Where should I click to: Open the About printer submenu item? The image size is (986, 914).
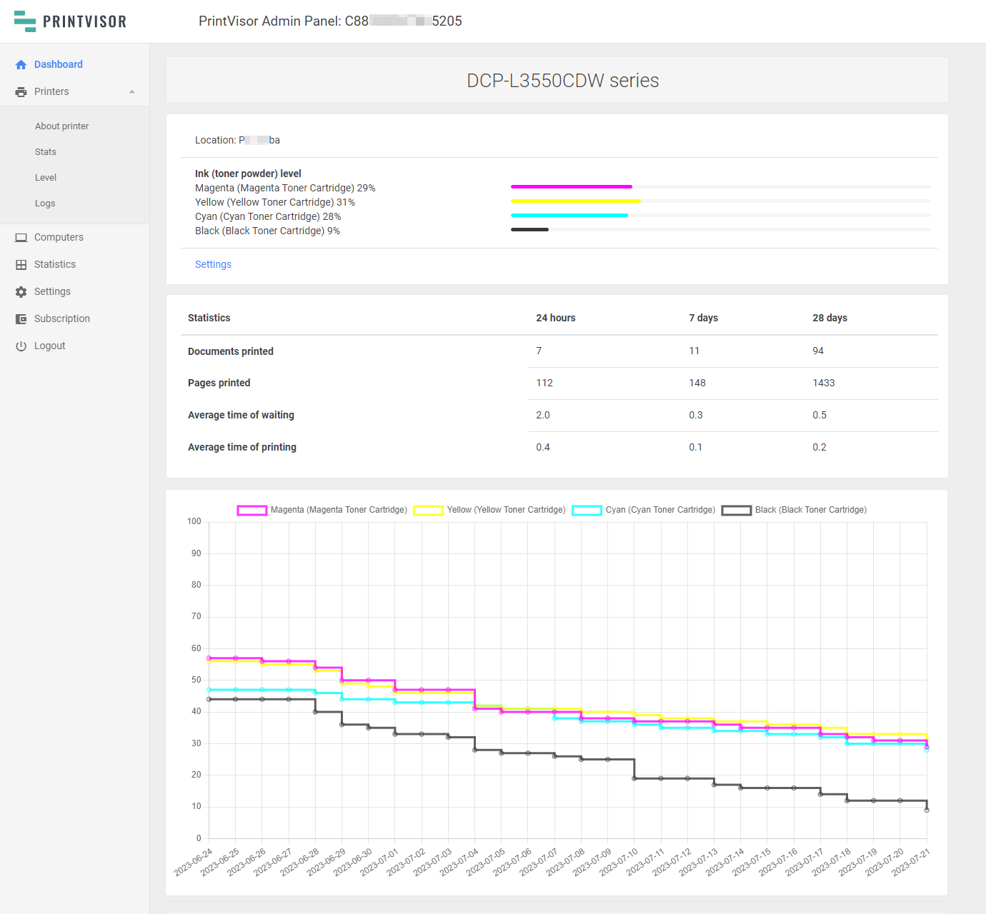click(x=62, y=126)
